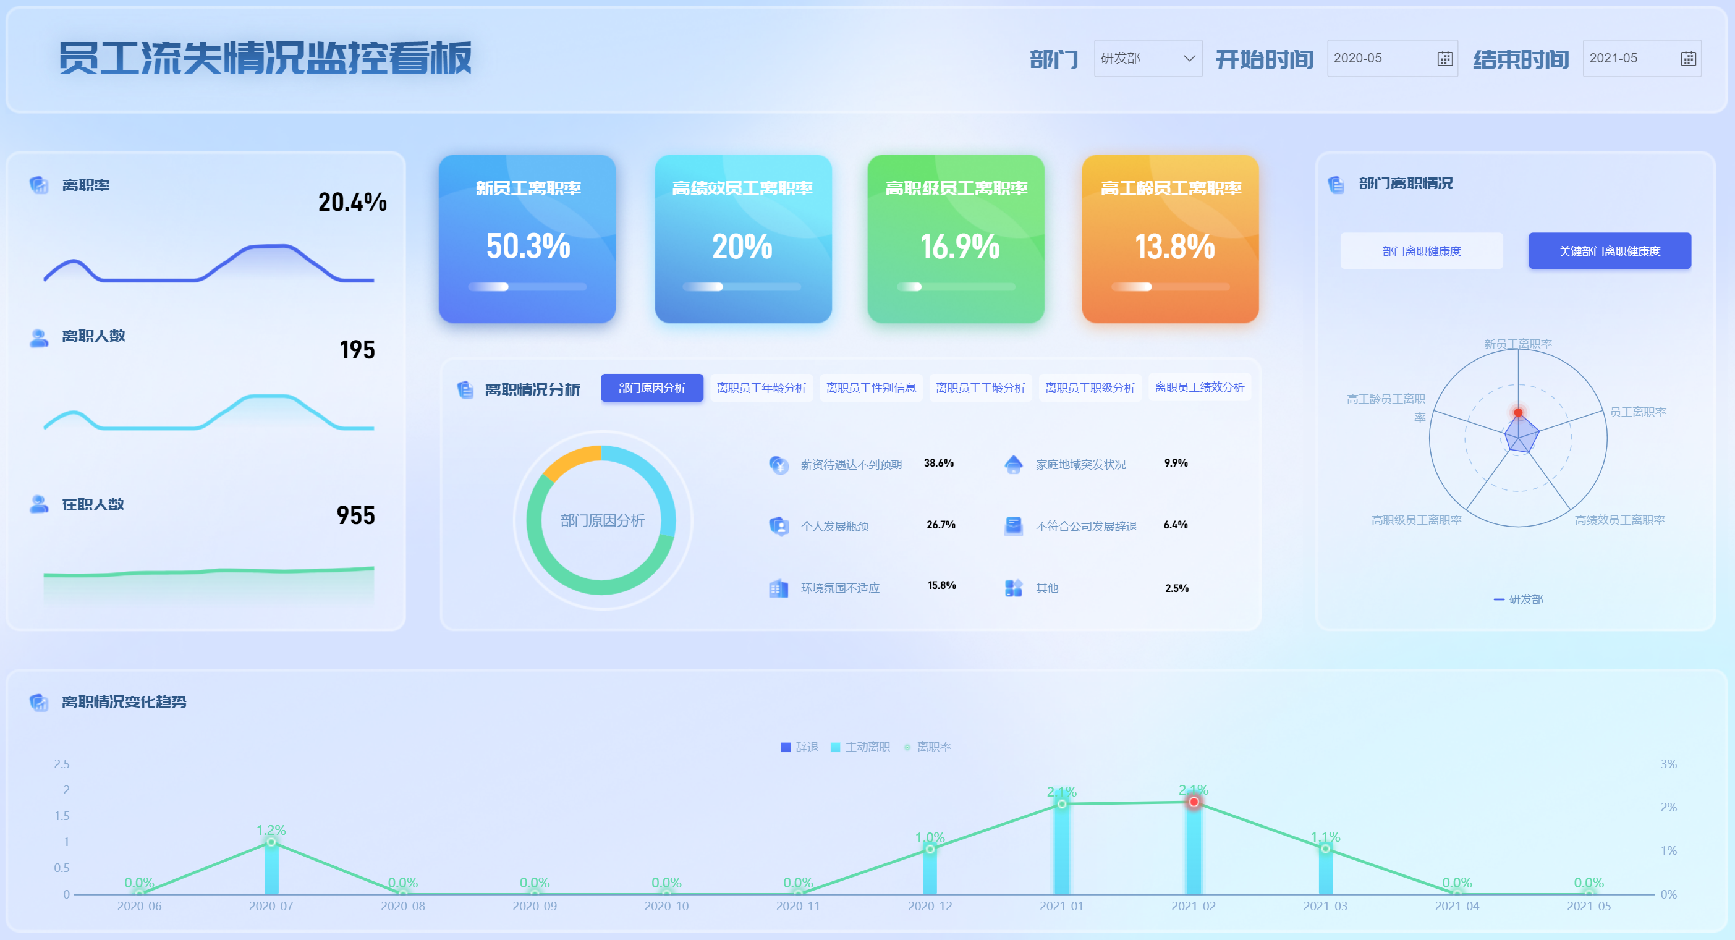Click the 离职人数 person icon
Screen dimensions: 1735x940
(x=39, y=337)
